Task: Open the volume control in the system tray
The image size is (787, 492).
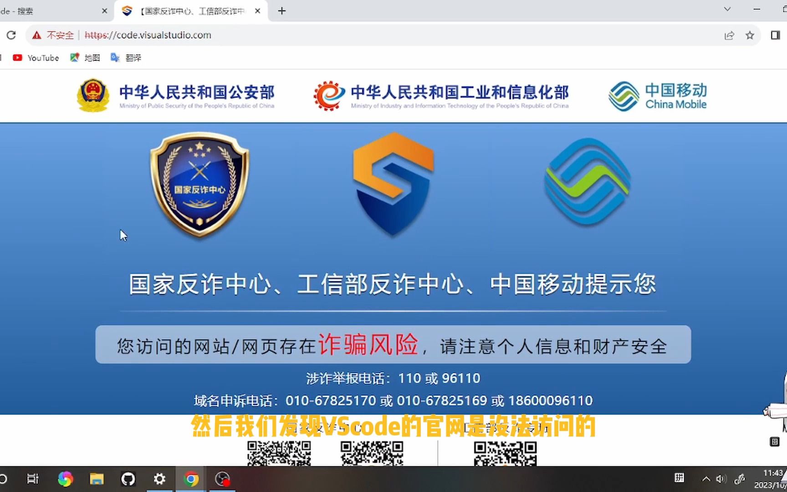Action: click(x=721, y=478)
